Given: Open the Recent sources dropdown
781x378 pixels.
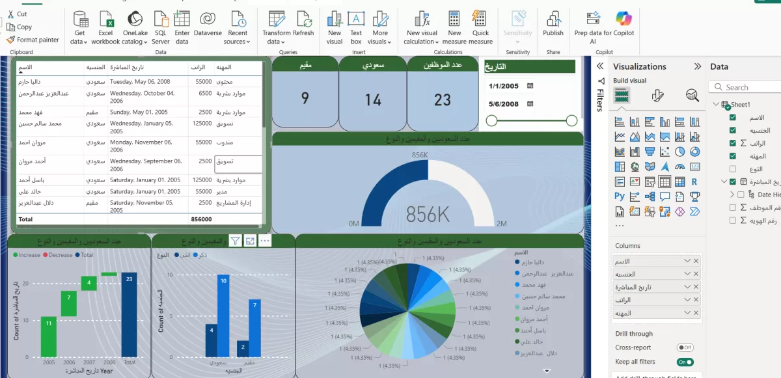Looking at the screenshot, I should [238, 42].
